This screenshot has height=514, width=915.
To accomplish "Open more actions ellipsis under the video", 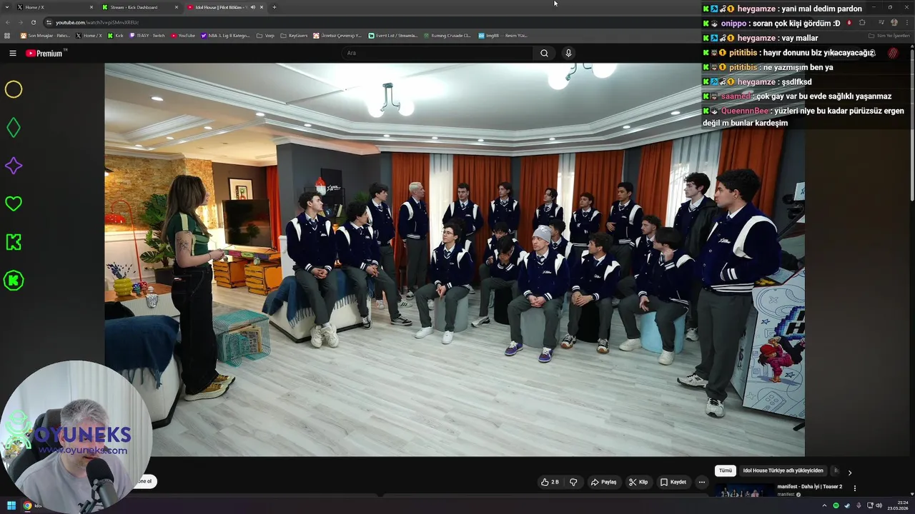I will (701, 482).
